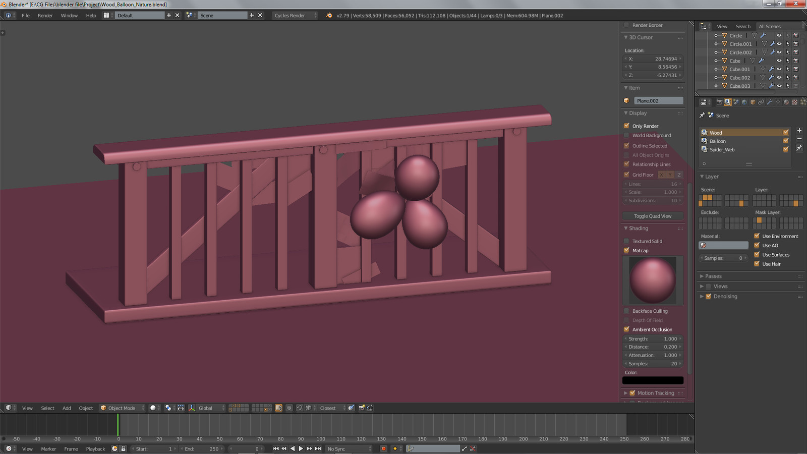Open the World properties tab
This screenshot has width=807, height=454.
[x=744, y=102]
